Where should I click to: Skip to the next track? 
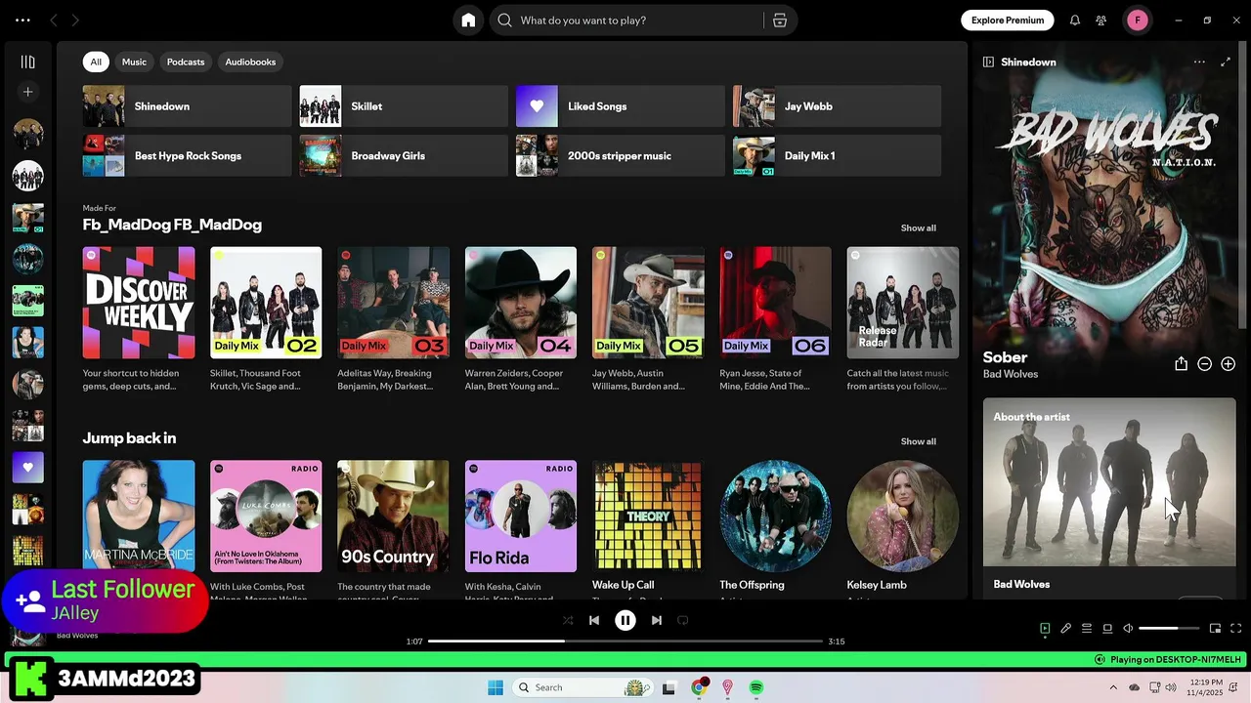pyautogui.click(x=657, y=620)
